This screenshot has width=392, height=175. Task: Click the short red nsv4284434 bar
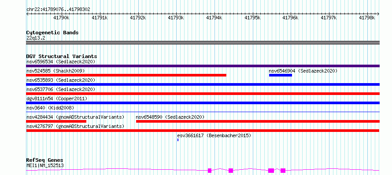56,121
